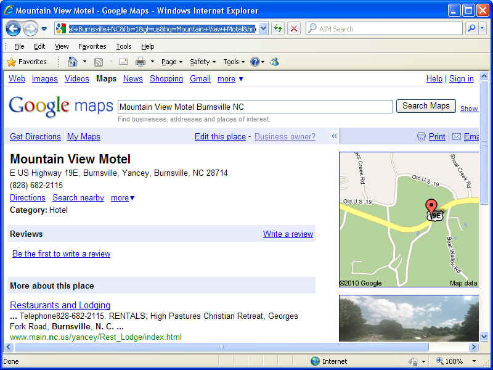
Task: Open the Web link in Google bar
Action: (x=17, y=79)
